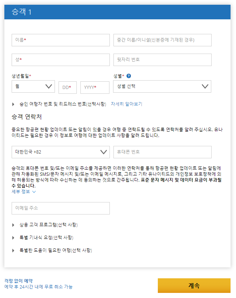The height and width of the screenshot is (298, 236).
Task: Click the 예약 후 24시간 내에 무료 취소 가능 text
Action: click(39, 287)
